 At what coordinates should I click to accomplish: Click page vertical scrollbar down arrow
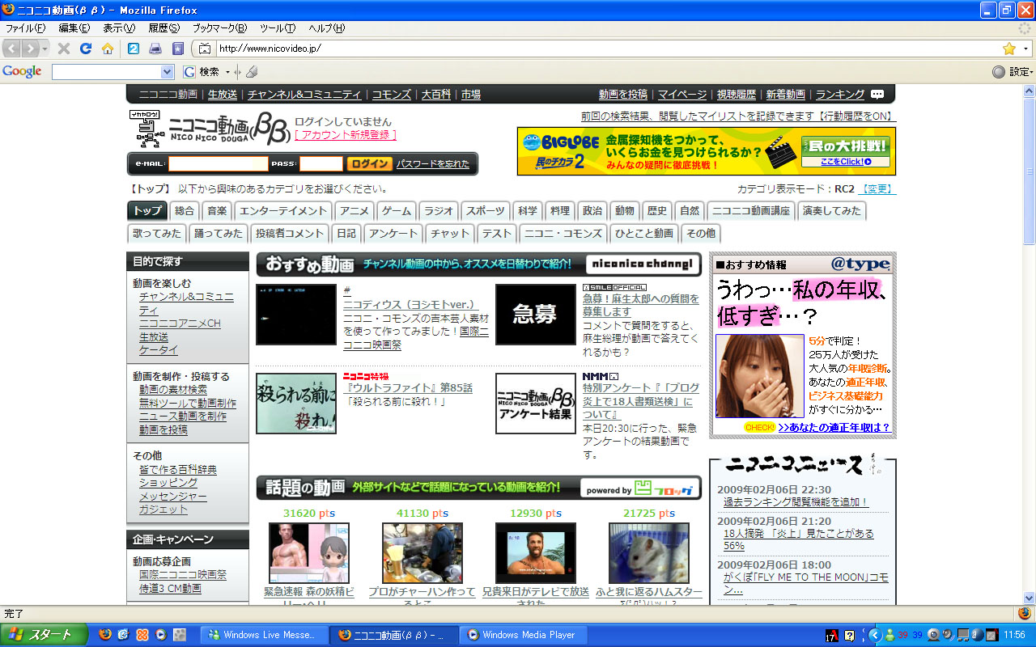(1030, 597)
